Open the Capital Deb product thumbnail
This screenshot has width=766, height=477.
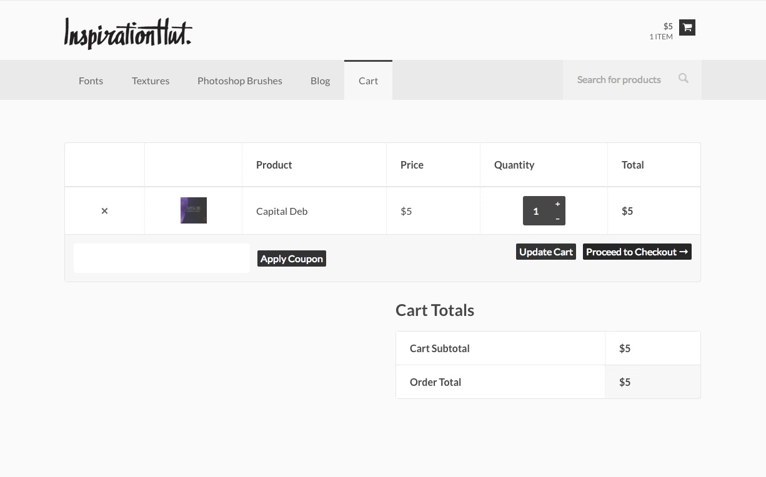[194, 210]
